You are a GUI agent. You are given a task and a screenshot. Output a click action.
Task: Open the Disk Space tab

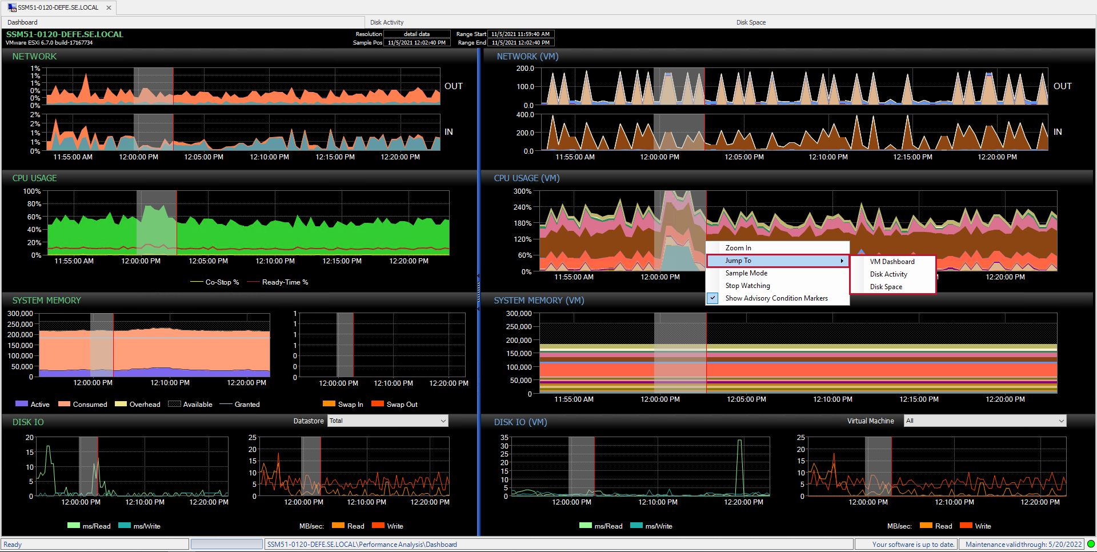751,22
